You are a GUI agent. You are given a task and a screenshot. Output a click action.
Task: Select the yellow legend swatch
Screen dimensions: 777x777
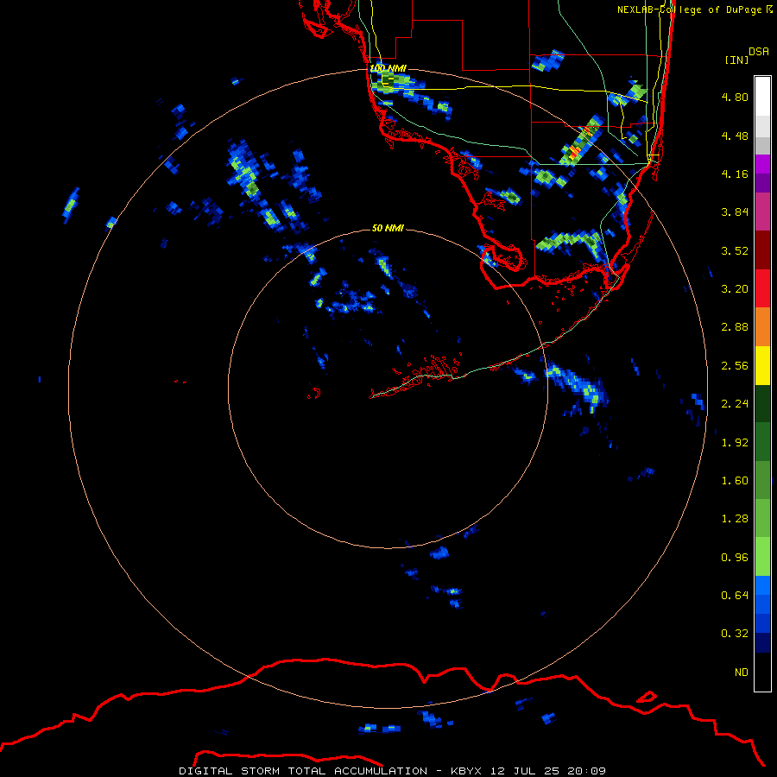click(762, 366)
